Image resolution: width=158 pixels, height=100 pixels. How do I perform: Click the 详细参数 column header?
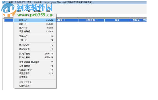pos(92,20)
